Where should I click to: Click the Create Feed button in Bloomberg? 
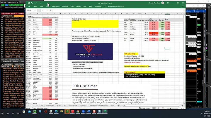tap(6, 61)
